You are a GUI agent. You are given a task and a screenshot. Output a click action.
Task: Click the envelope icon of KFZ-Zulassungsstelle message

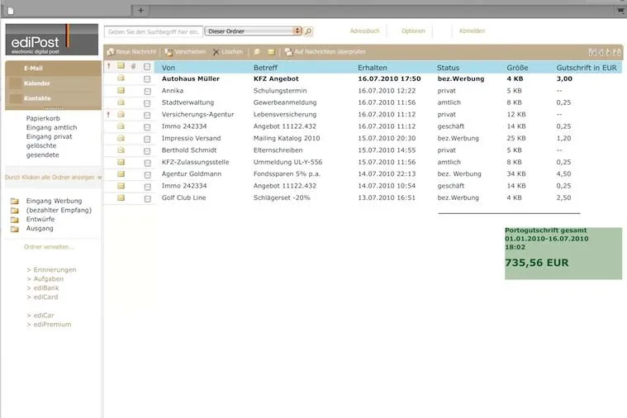[x=121, y=162]
